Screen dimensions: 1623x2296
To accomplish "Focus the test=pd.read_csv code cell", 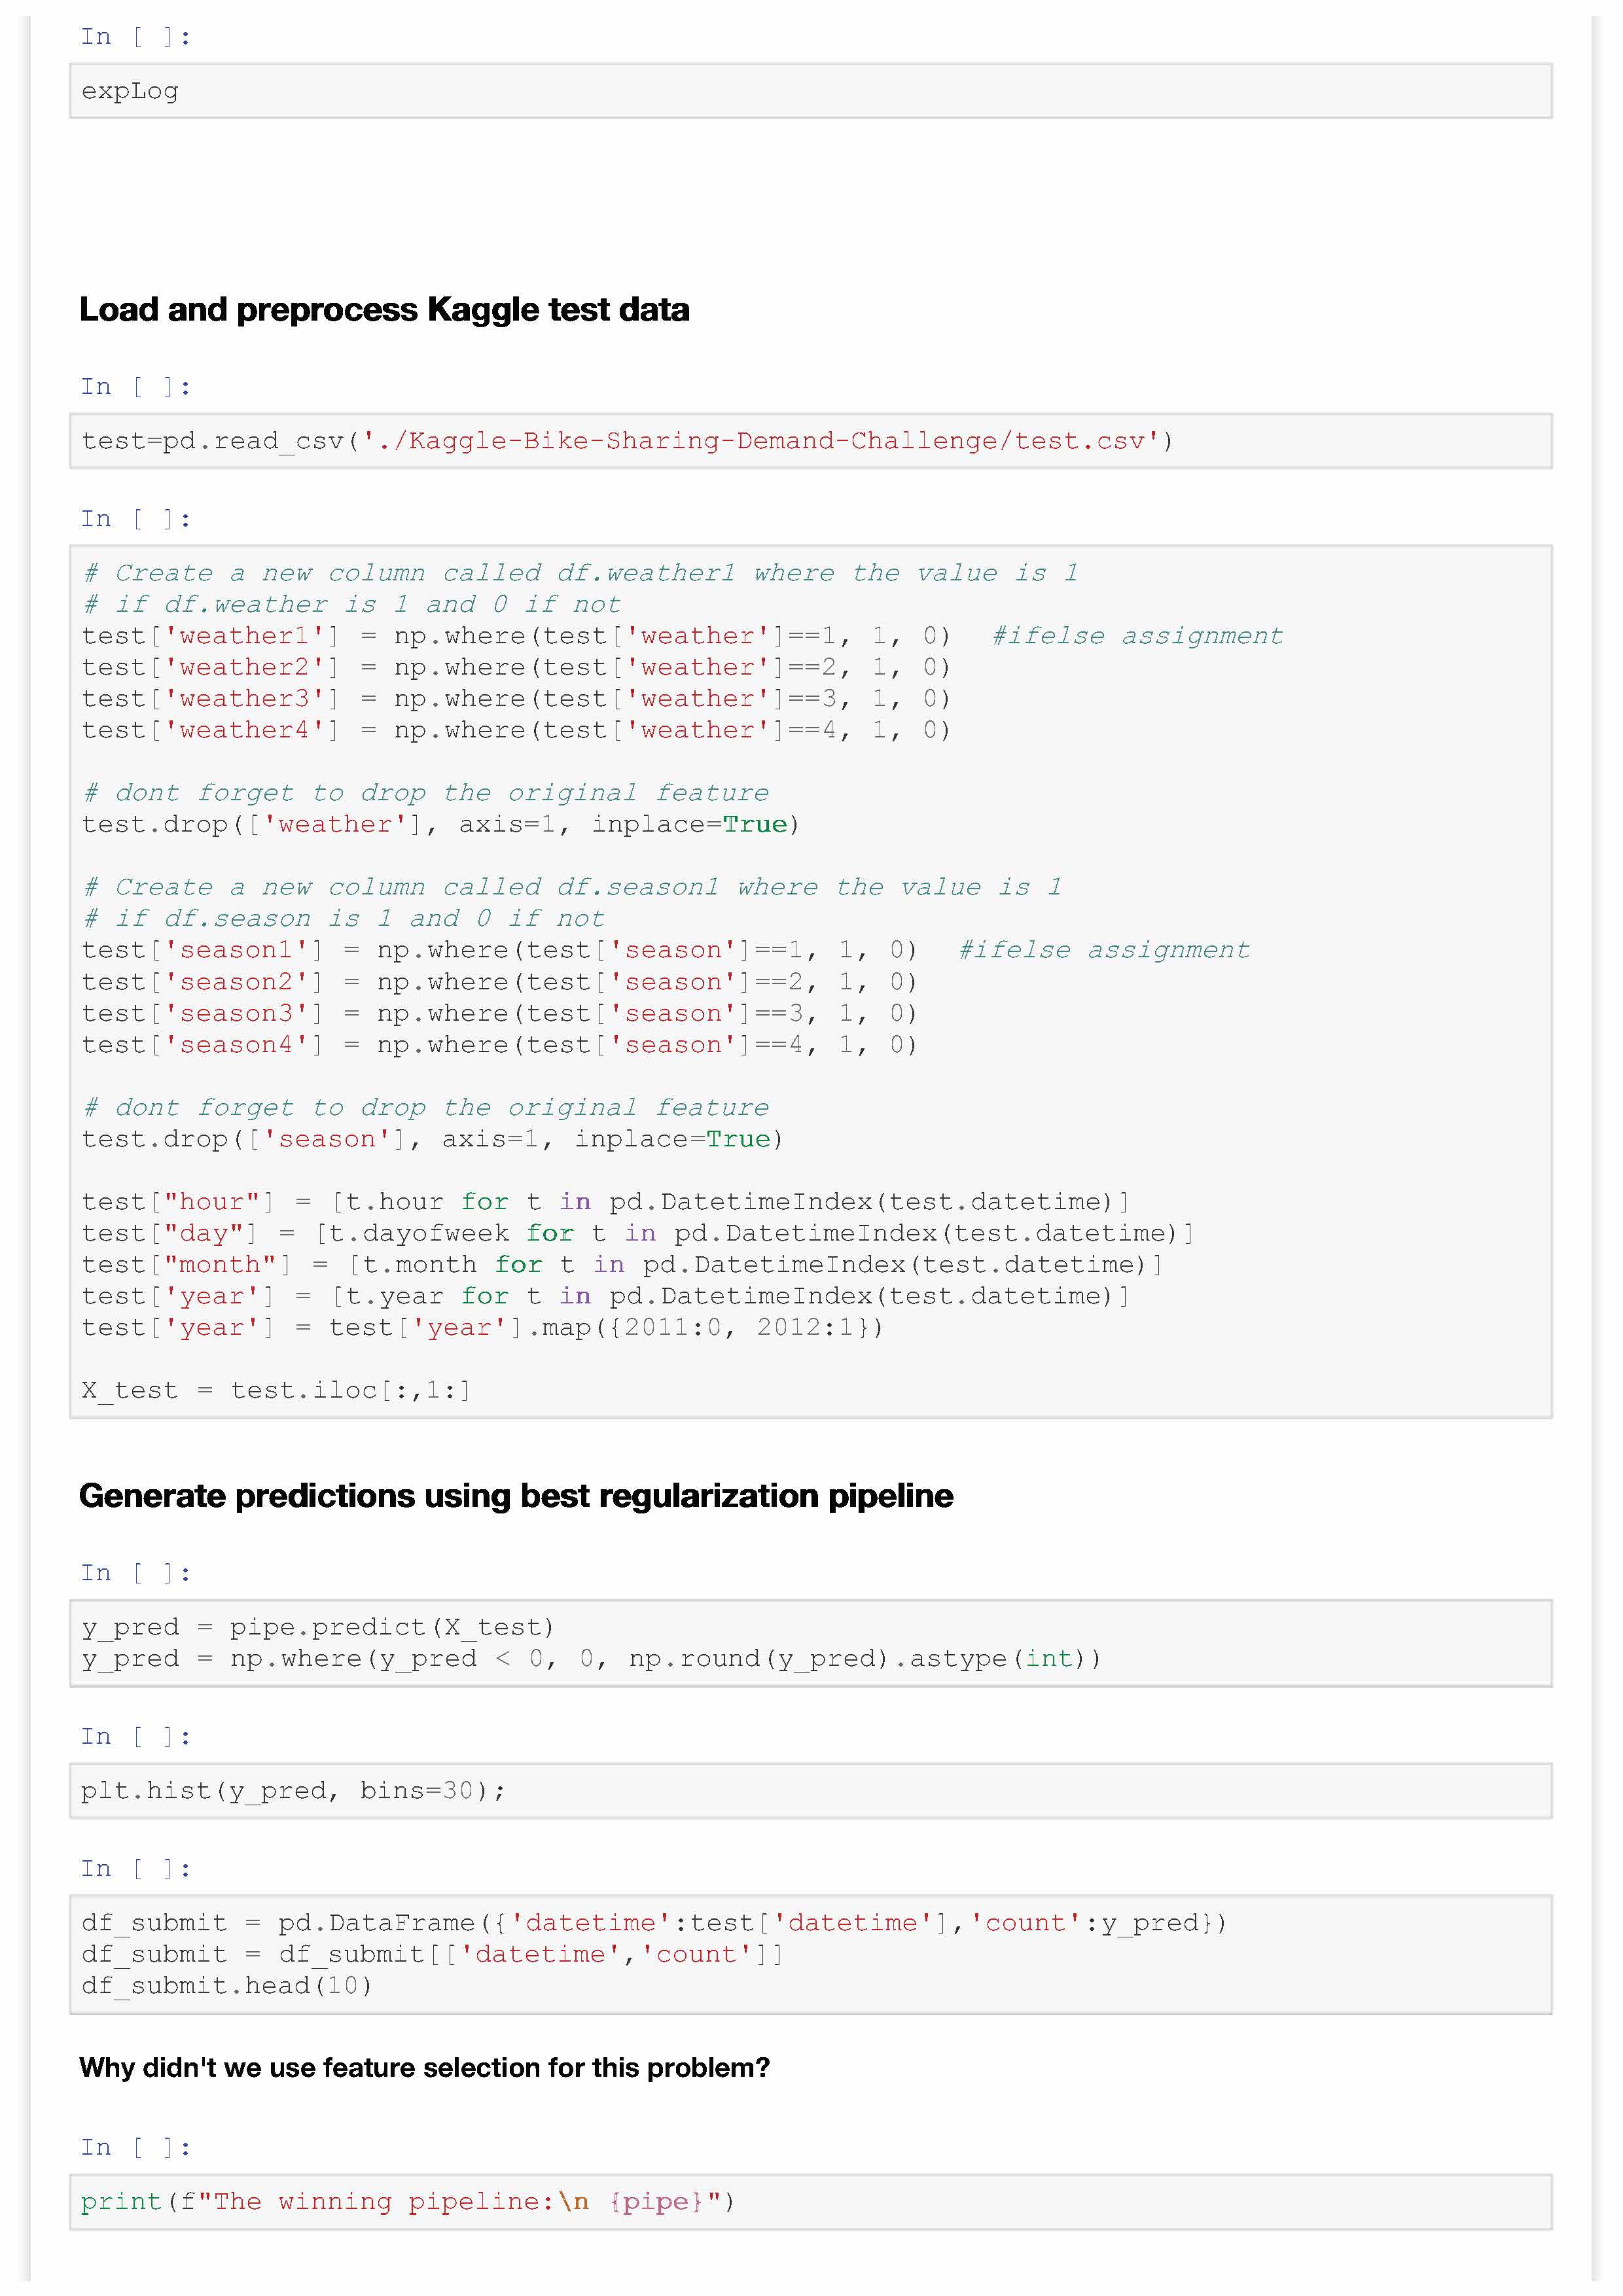I will pos(810,441).
